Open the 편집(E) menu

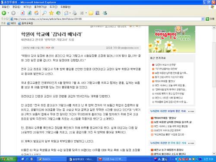[x=16, y=7]
